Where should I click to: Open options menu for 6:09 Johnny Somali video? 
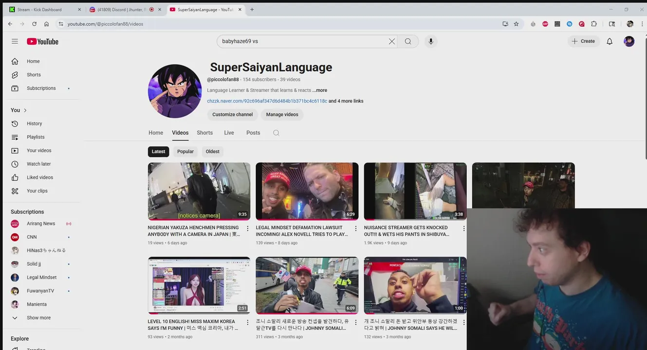pyautogui.click(x=355, y=322)
